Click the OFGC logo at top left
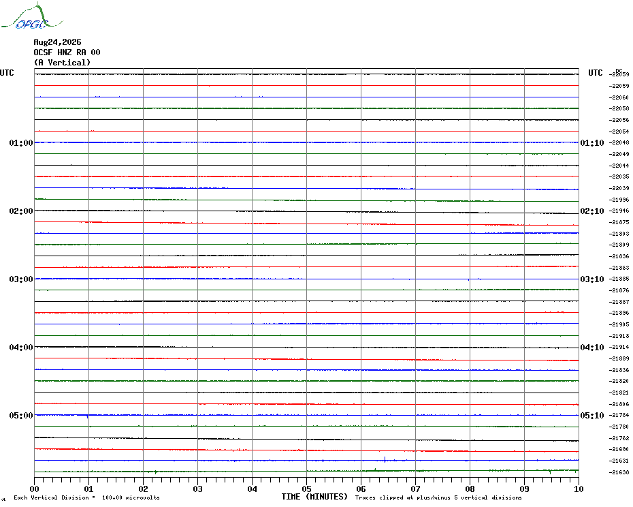This screenshot has height=507, width=633. click(31, 16)
